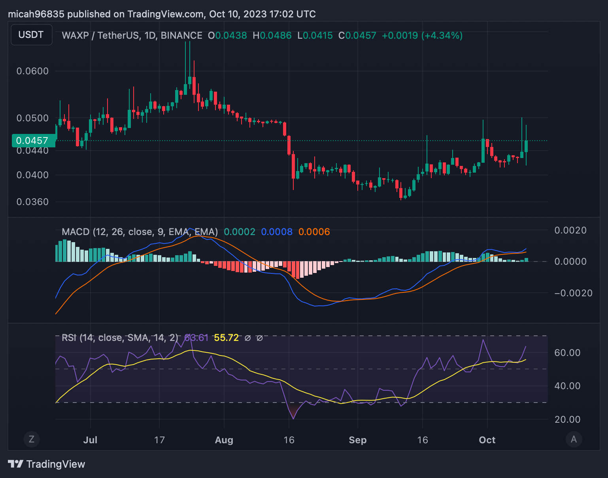This screenshot has height=478, width=608.
Task: Click the A auto-scale button
Action: (x=574, y=439)
